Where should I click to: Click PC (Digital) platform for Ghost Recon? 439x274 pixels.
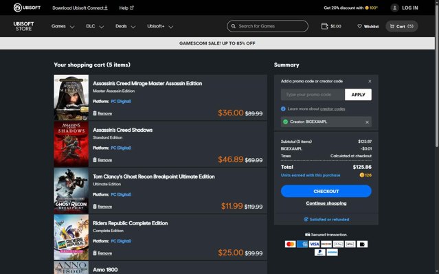coord(121,194)
